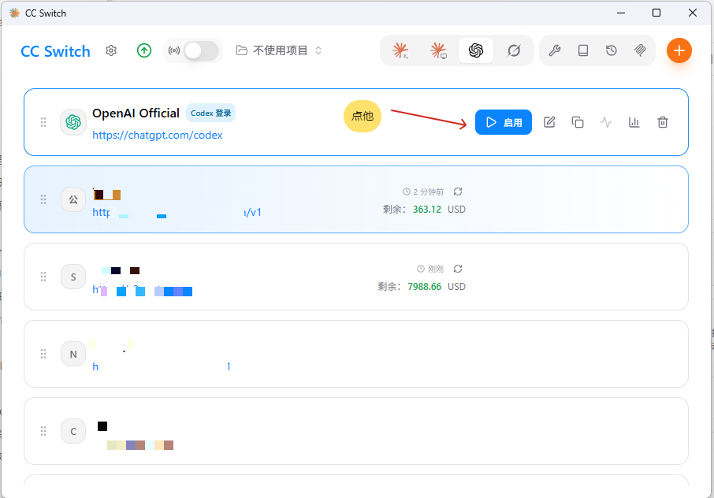Image resolution: width=714 pixels, height=498 pixels.
Task: Switch to the Claude desktop app tab
Action: point(438,50)
